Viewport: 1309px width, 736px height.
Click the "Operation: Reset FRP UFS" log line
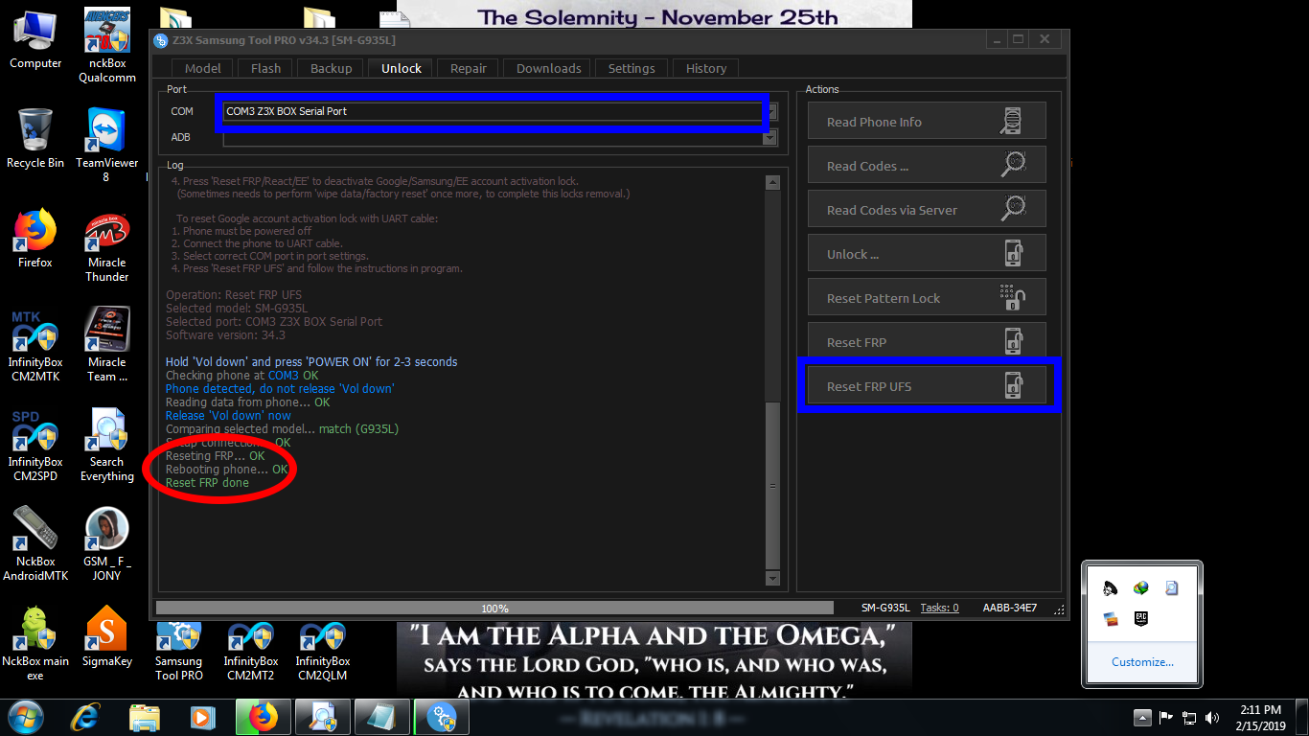(x=234, y=295)
